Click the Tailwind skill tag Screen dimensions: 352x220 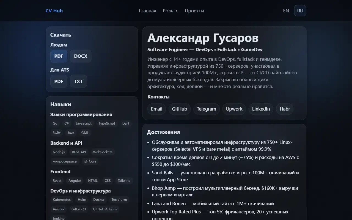124,181
